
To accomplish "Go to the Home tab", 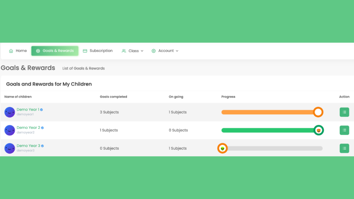I will 21,51.
